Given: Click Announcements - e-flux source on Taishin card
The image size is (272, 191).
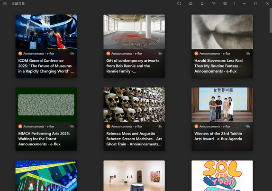Looking at the screenshot, I should (215, 126).
